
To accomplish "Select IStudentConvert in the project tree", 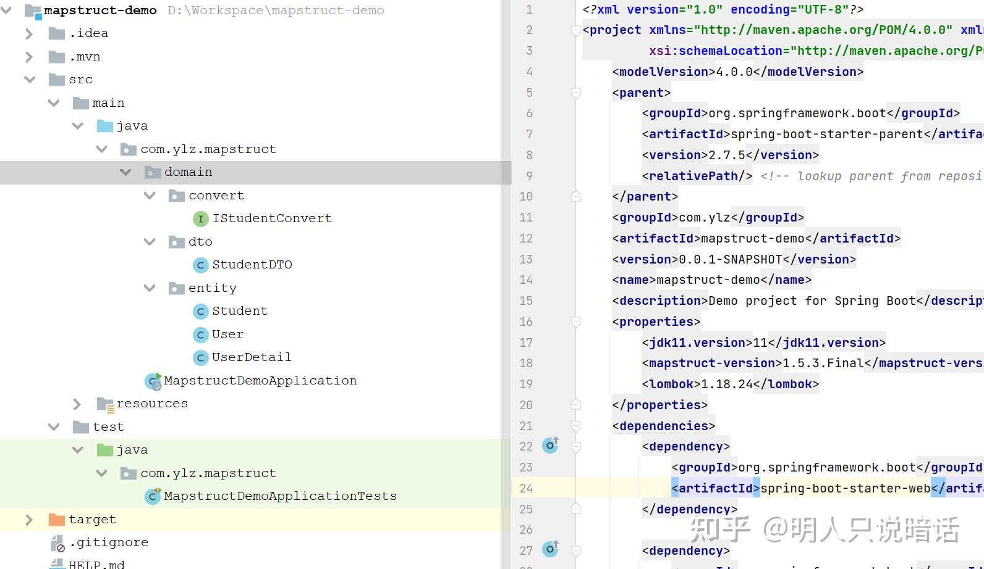I will pos(272,218).
